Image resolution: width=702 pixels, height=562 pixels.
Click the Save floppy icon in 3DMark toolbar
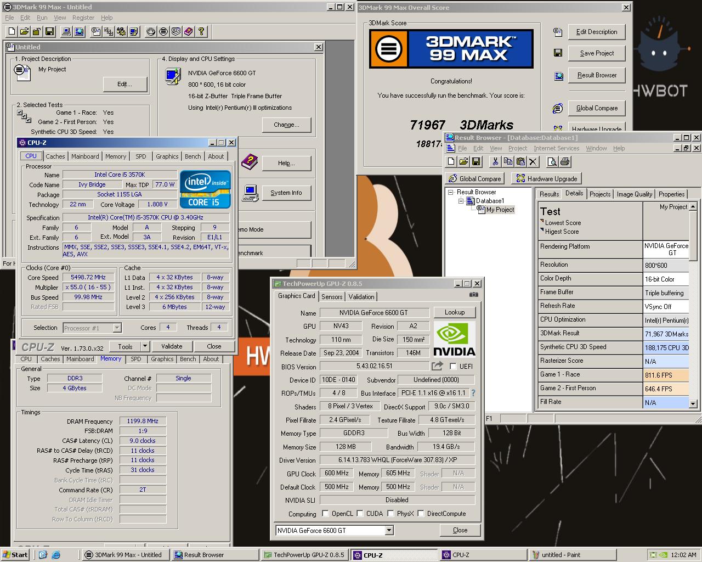click(x=49, y=32)
